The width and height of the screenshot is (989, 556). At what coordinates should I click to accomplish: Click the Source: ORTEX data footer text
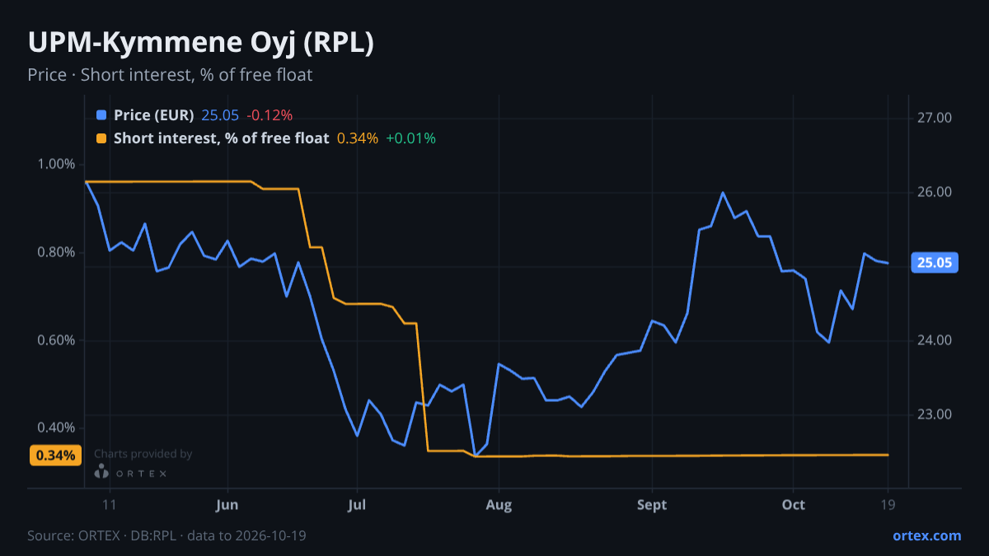[x=166, y=535]
